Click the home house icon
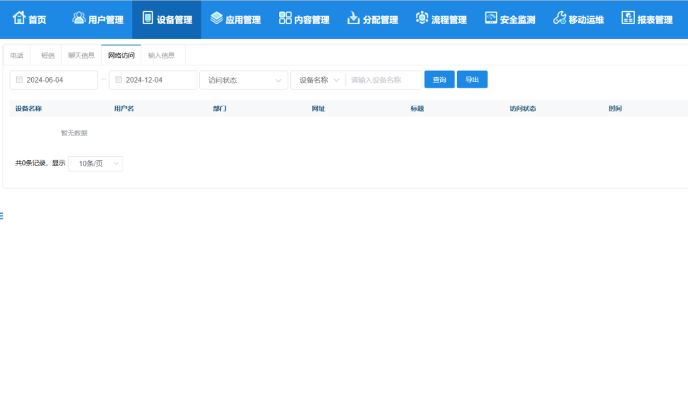688x394 pixels. [x=19, y=18]
